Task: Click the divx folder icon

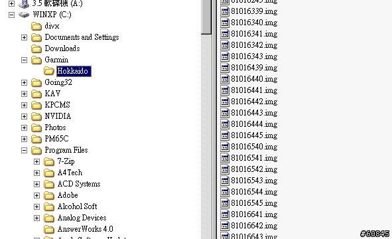Action: [36, 27]
